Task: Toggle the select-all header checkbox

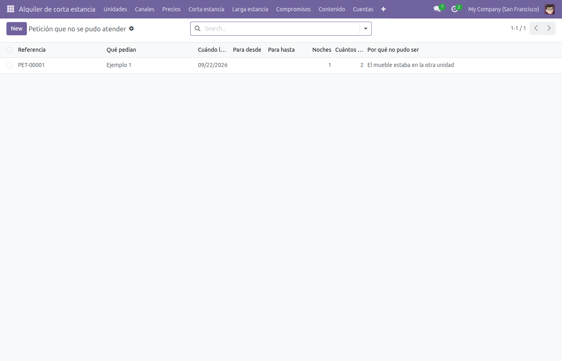Action: [9, 50]
